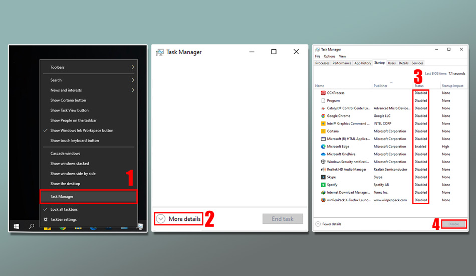
Task: Click the Windows Start button
Action: point(17,226)
